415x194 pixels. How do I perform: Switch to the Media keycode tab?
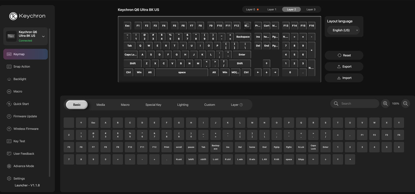101,105
